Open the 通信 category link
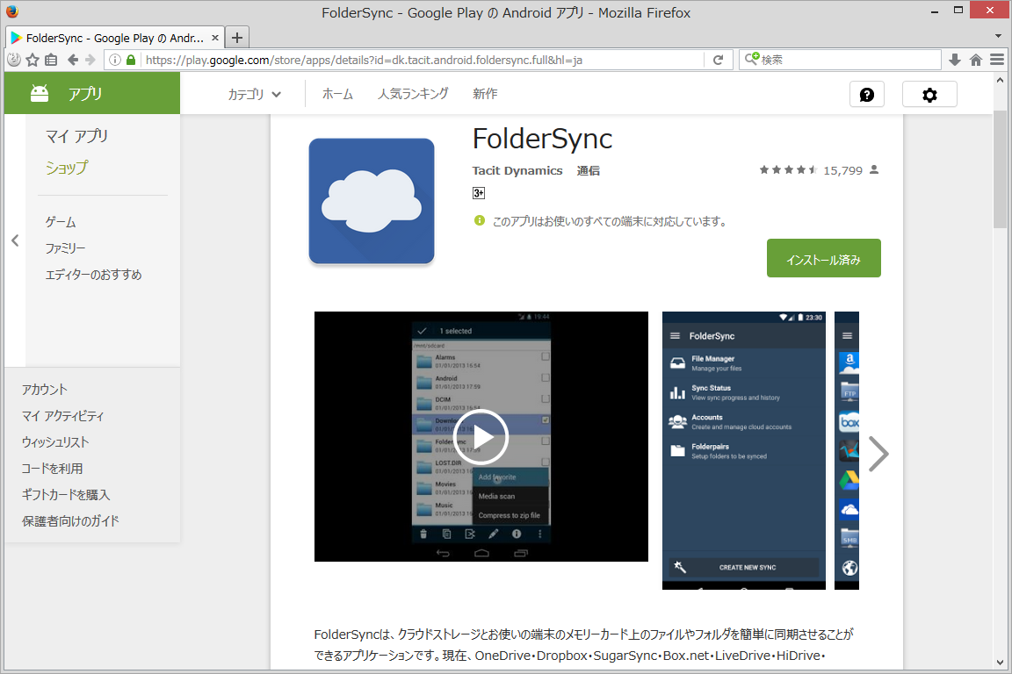The image size is (1012, 674). coord(588,171)
